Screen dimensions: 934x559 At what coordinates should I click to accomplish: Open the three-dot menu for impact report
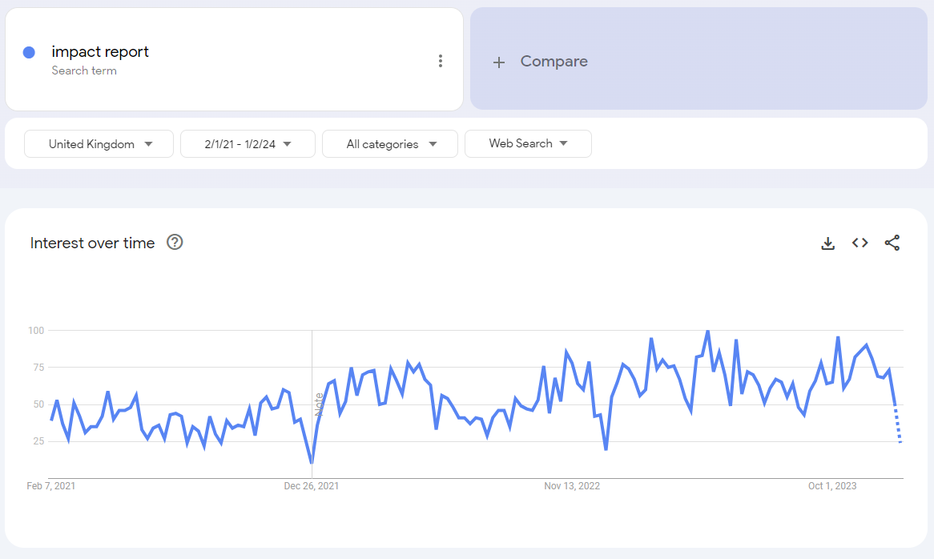point(441,61)
